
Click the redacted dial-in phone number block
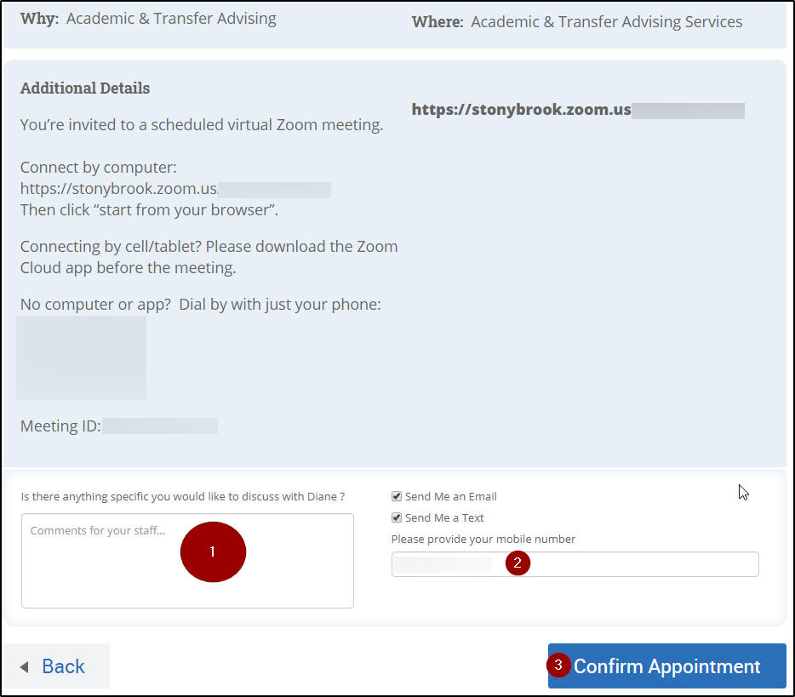(82, 357)
